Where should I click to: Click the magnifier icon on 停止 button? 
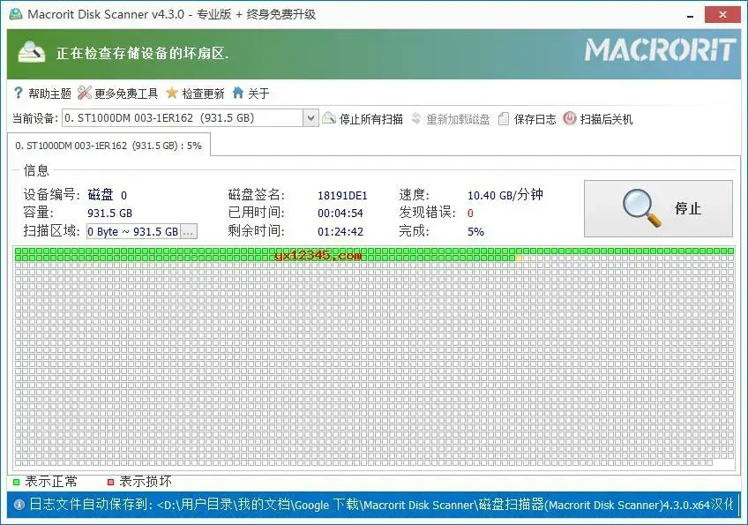click(x=642, y=208)
